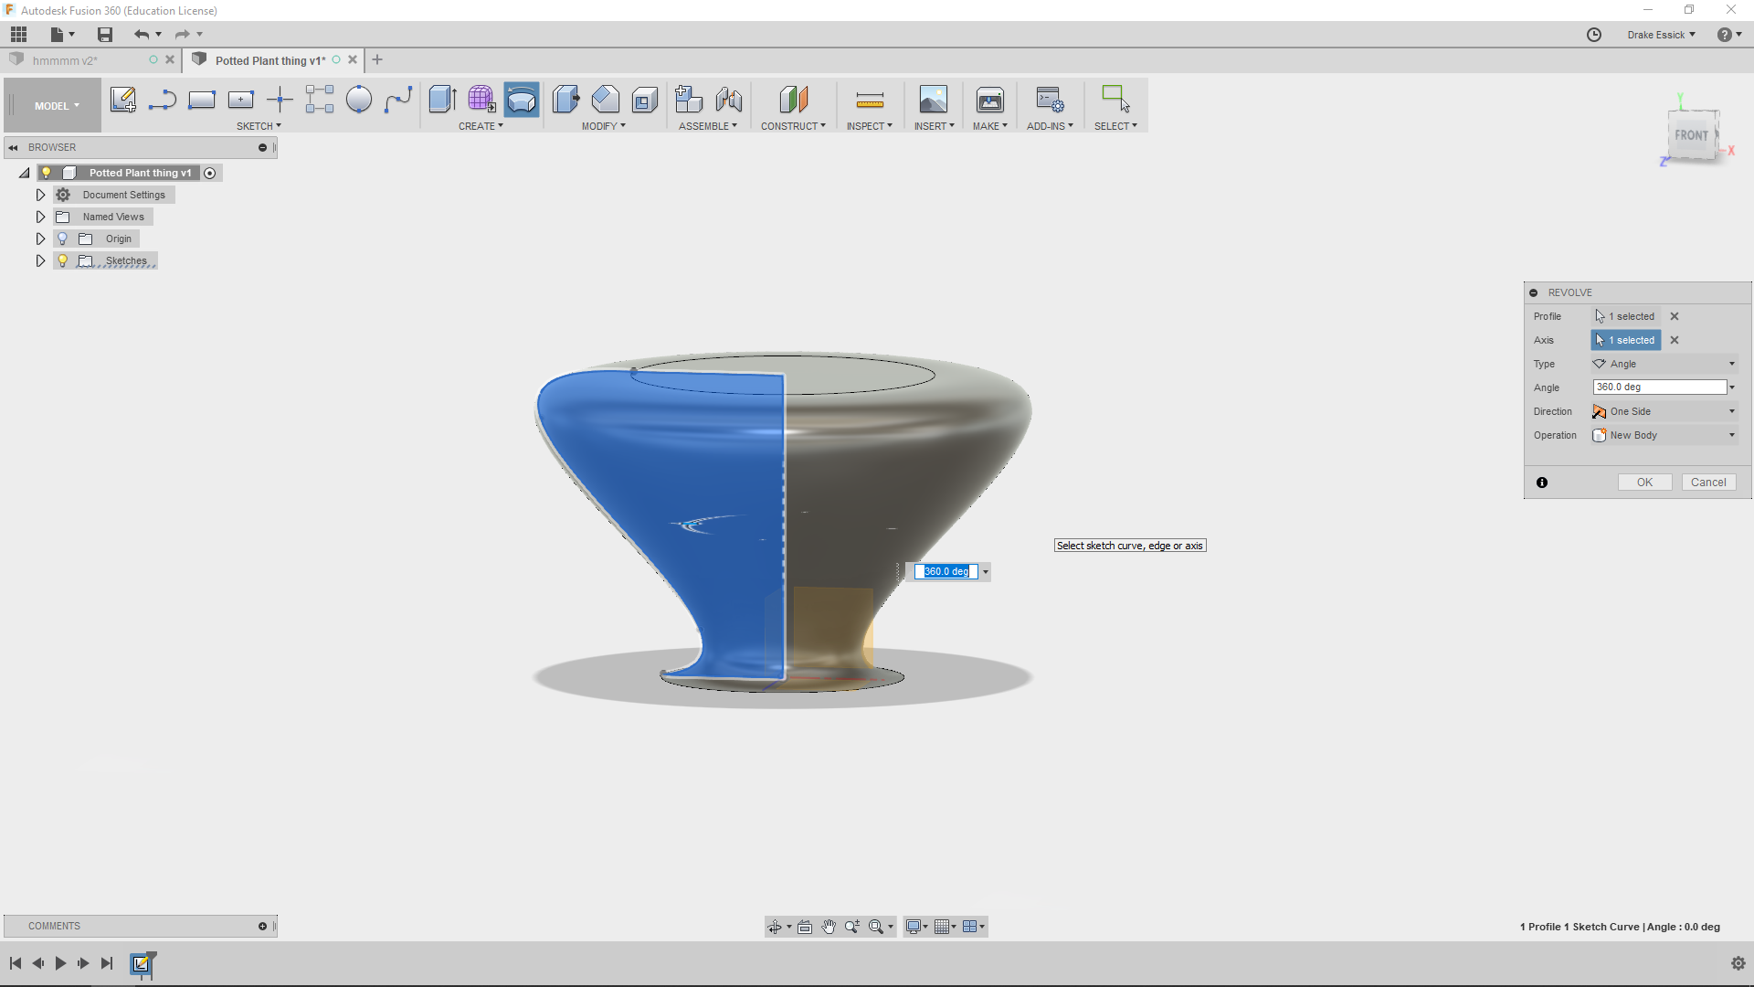Clear the Axis selection
The width and height of the screenshot is (1754, 987).
click(x=1675, y=340)
